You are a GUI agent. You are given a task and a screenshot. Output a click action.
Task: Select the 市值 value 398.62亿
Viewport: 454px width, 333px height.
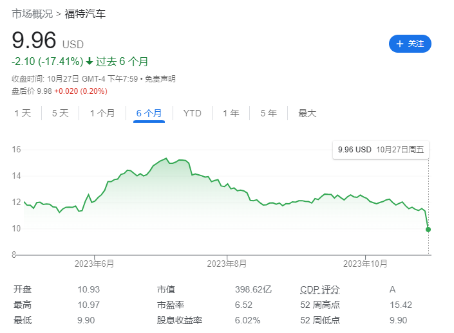[x=253, y=289]
